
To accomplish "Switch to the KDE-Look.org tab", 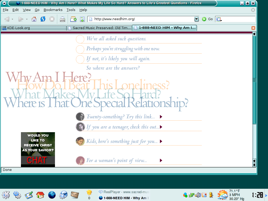I will click(34, 28).
